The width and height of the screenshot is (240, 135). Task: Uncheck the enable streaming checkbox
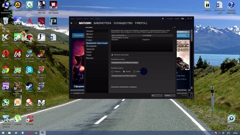(x=112, y=55)
